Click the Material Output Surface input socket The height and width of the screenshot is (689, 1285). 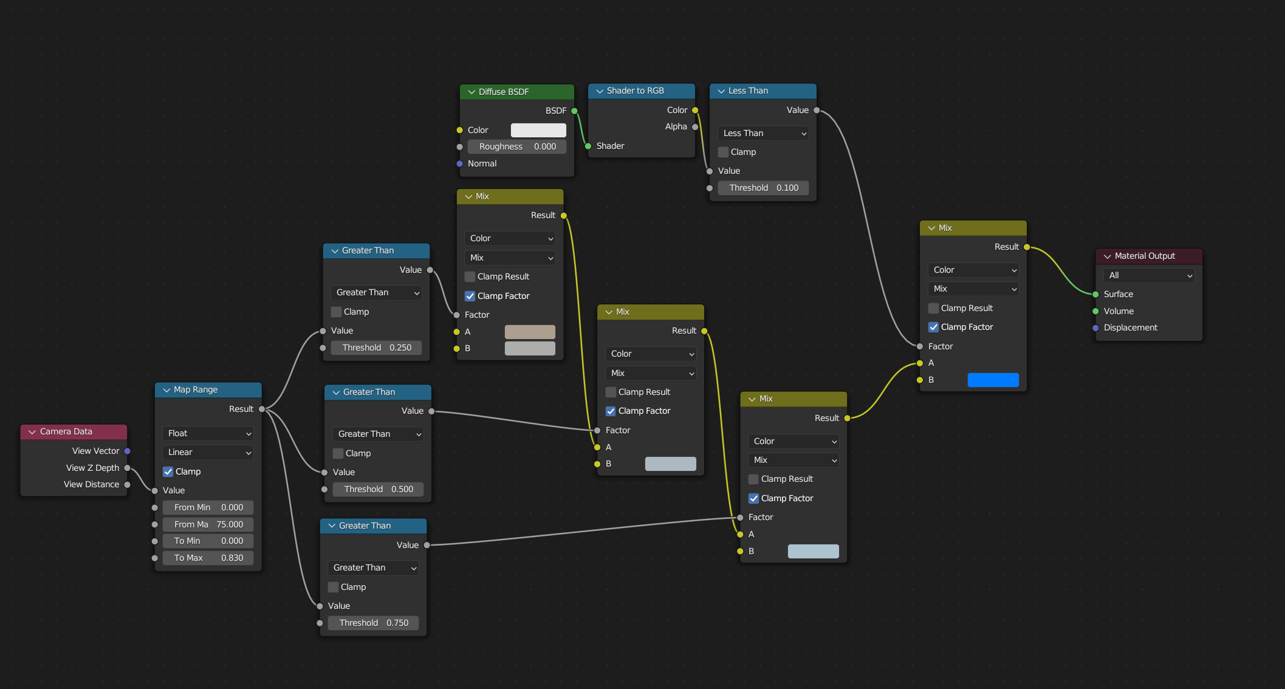(x=1095, y=294)
